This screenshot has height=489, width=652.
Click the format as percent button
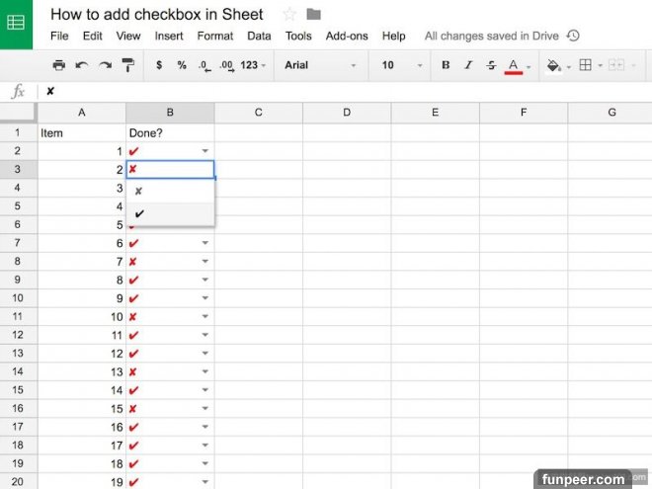point(182,65)
